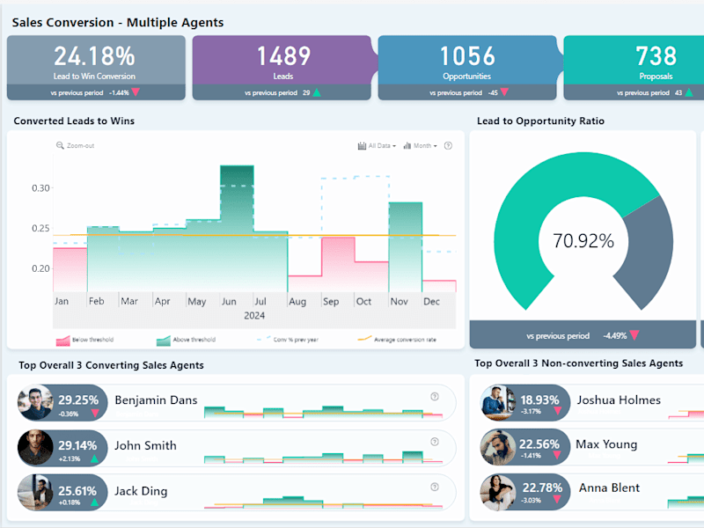Click 29.14% conversion value for John Smith
This screenshot has width=704, height=528.
(x=77, y=445)
